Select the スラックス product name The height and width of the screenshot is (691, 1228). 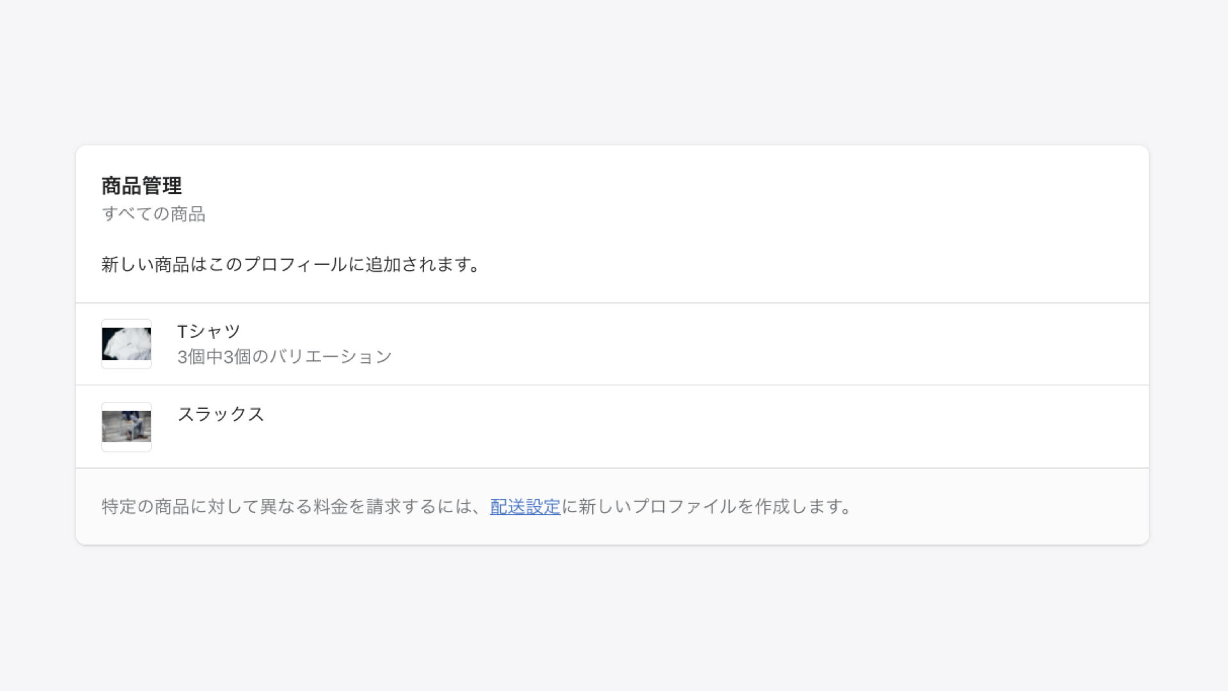(x=221, y=414)
